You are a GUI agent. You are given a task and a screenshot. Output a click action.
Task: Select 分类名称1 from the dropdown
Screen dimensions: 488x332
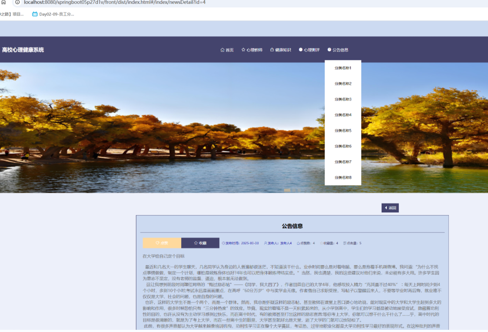[343, 68]
